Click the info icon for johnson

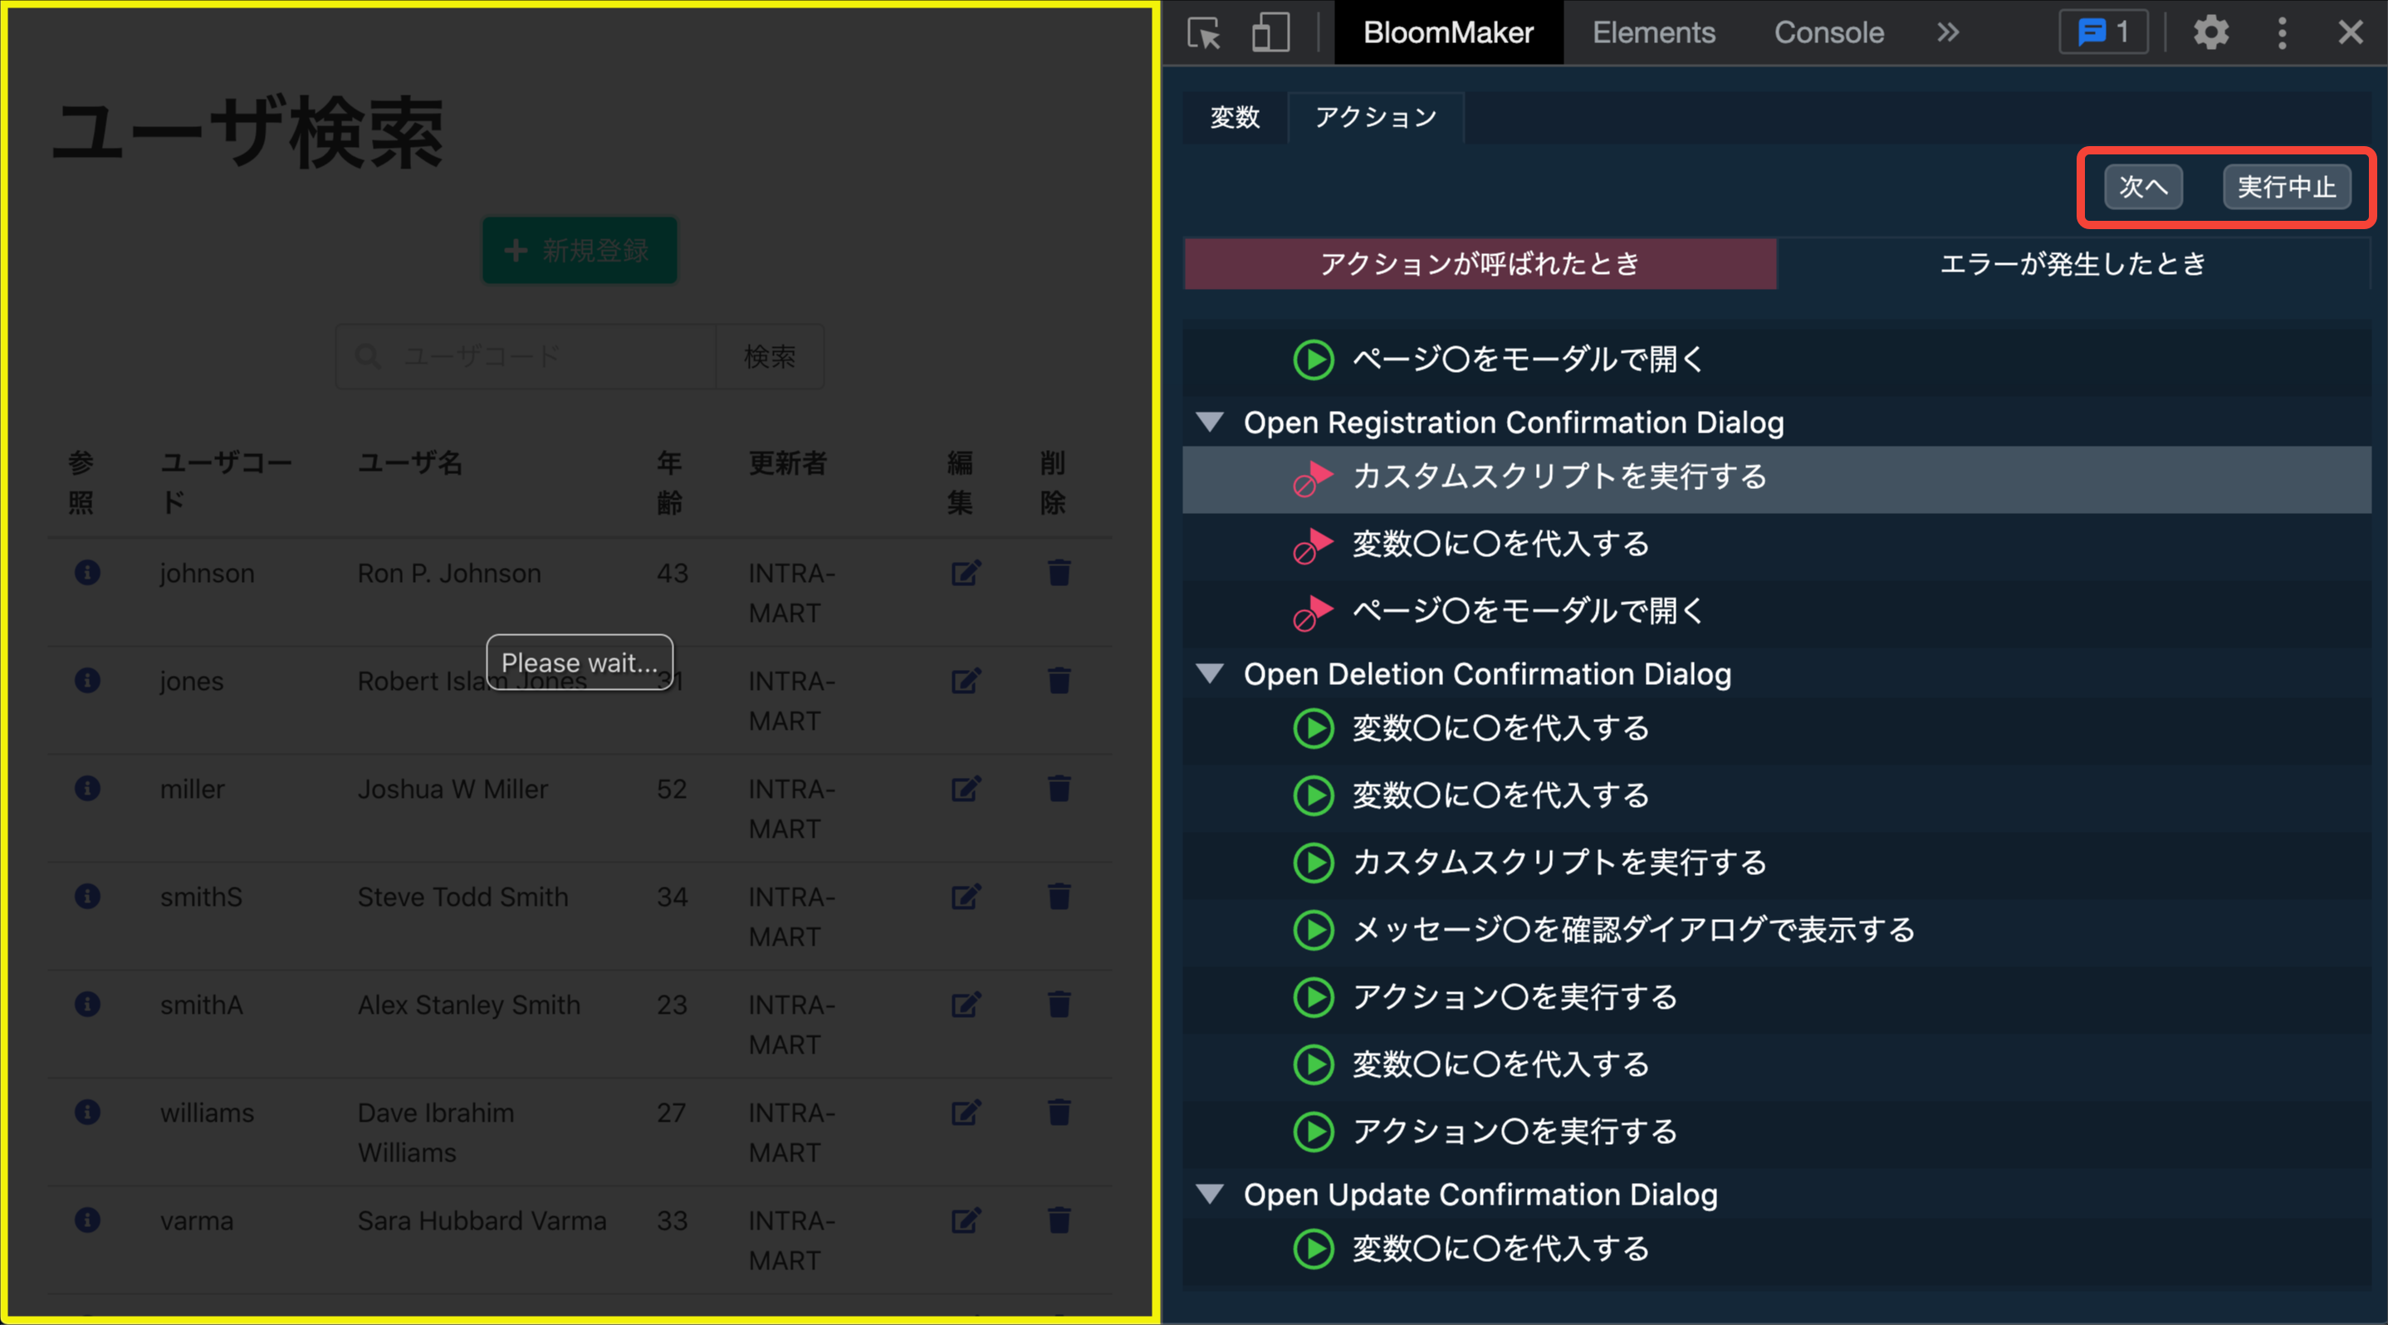(87, 573)
